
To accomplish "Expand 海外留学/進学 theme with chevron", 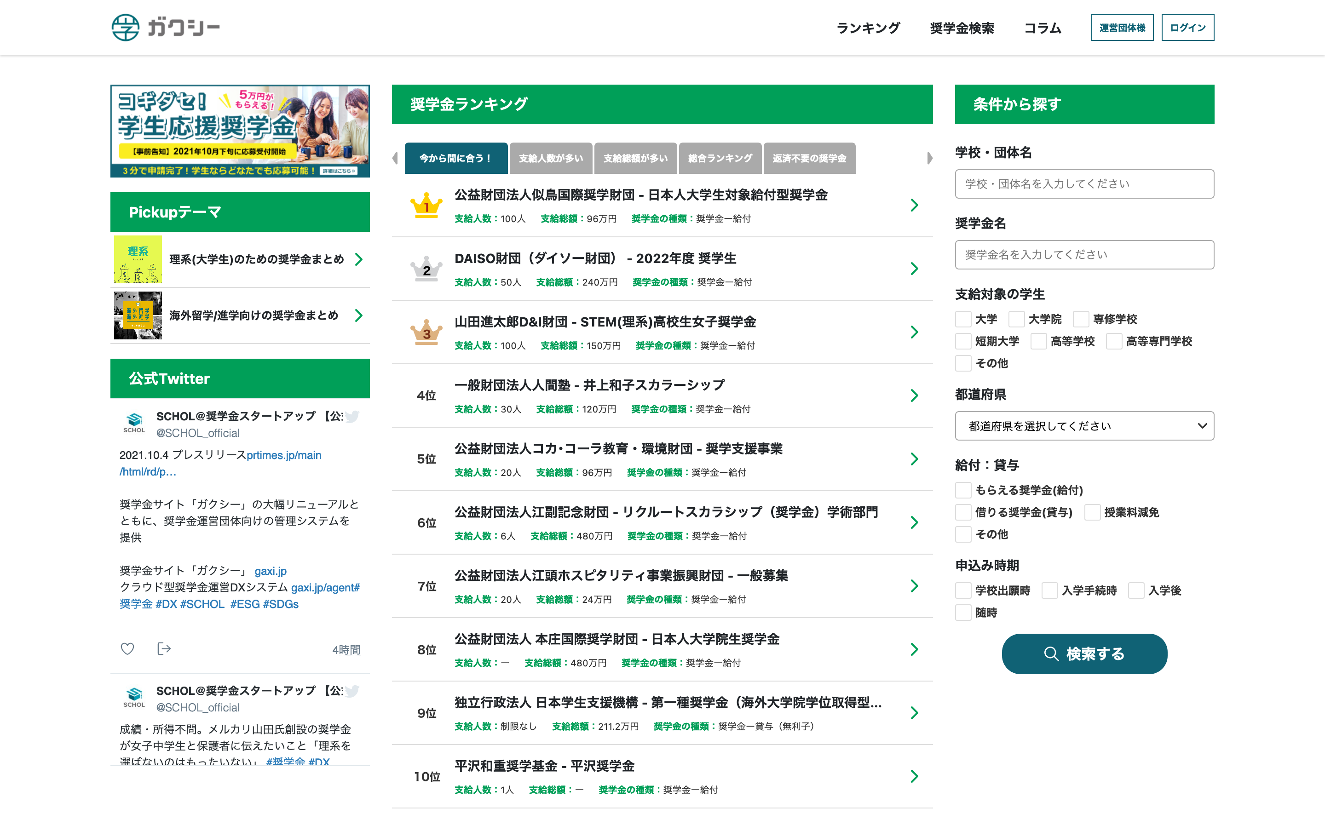I will [359, 315].
